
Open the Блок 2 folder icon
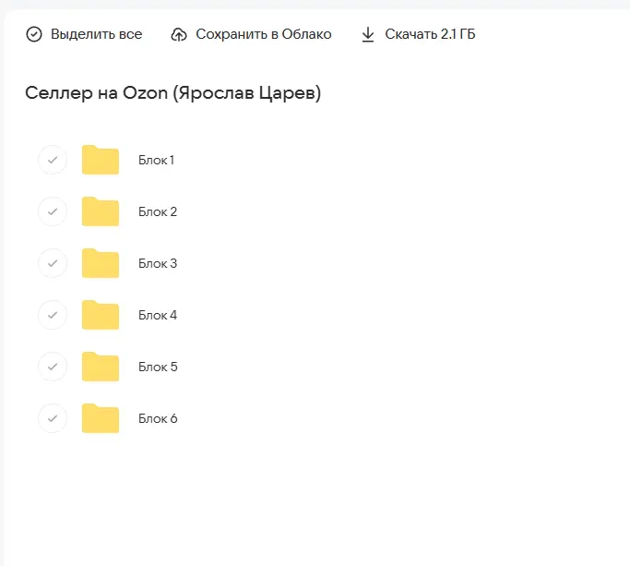coord(101,211)
